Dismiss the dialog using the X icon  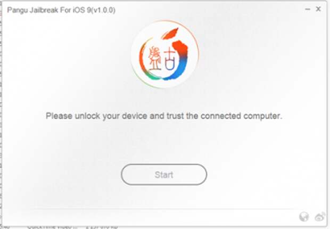(318, 9)
